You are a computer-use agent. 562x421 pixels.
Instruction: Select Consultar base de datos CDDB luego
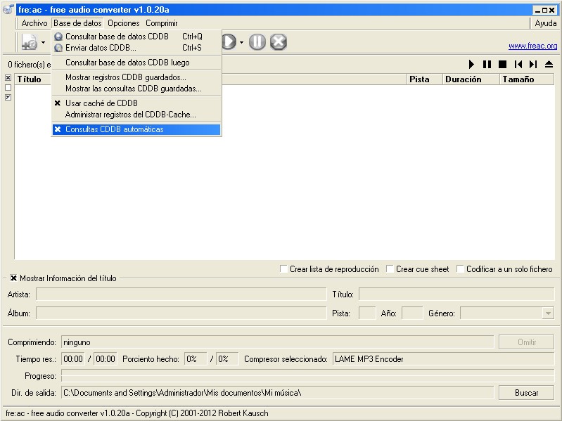tap(136, 63)
